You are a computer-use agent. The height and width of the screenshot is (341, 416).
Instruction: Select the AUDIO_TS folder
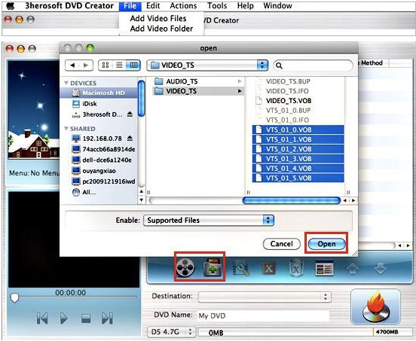[198, 81]
